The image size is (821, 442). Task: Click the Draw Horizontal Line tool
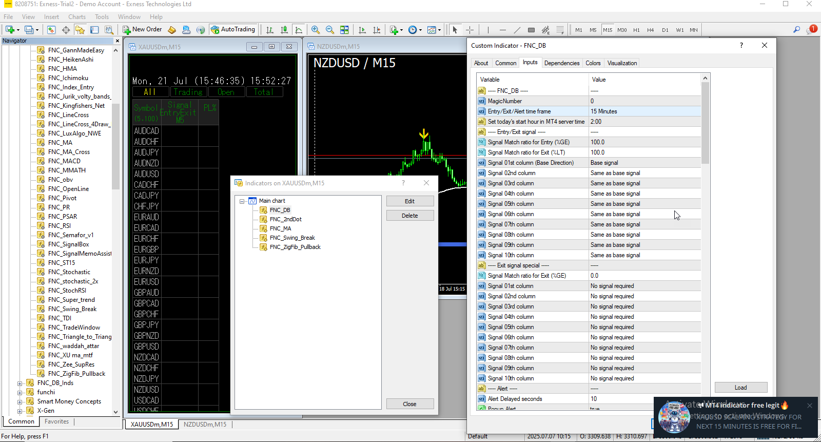tap(502, 30)
